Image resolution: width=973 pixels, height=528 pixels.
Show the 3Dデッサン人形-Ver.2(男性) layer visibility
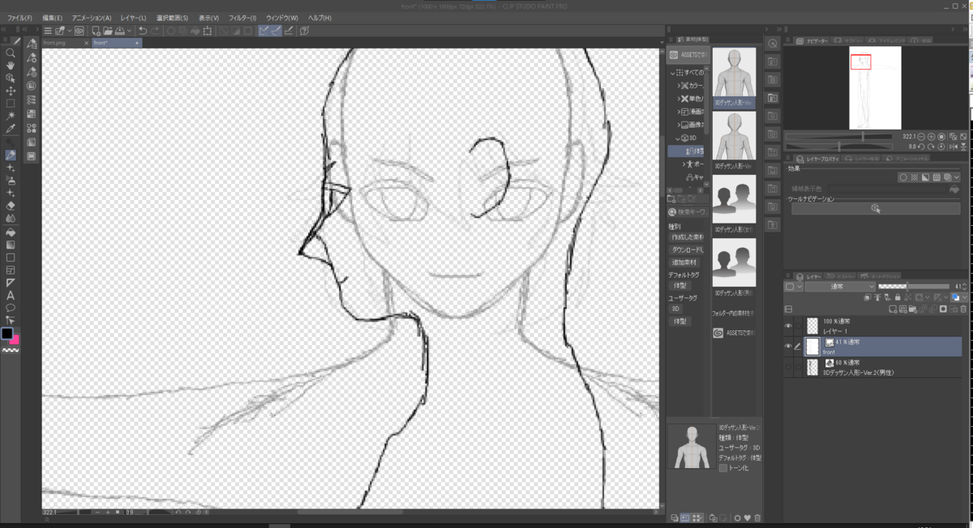point(788,366)
